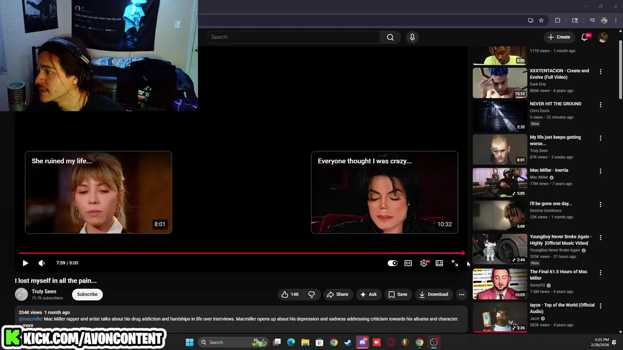This screenshot has width=623, height=350.
Task: Click the Create button
Action: 559,37
